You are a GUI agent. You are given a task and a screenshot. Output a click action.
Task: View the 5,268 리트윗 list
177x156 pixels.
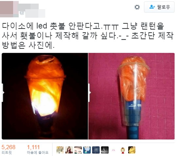tap(8, 149)
